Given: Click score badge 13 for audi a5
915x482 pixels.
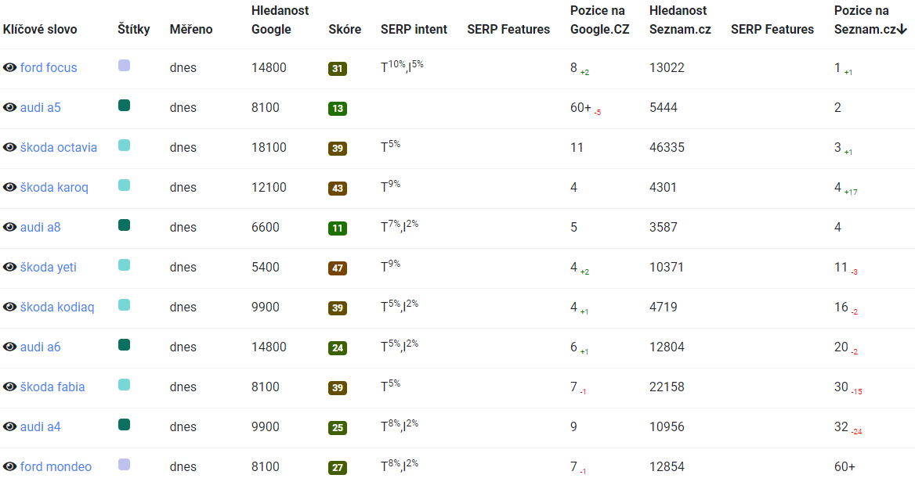Looking at the screenshot, I should [x=338, y=109].
